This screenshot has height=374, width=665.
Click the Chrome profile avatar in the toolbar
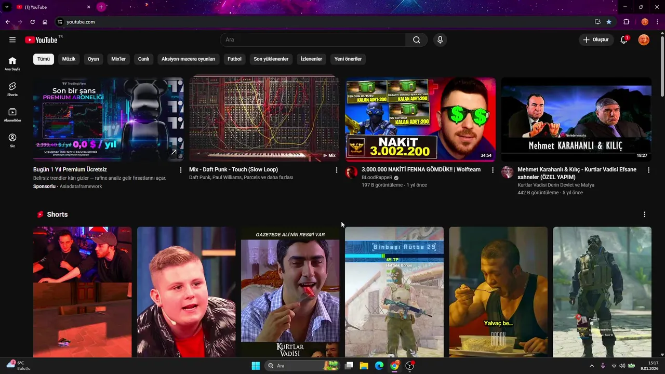click(645, 22)
